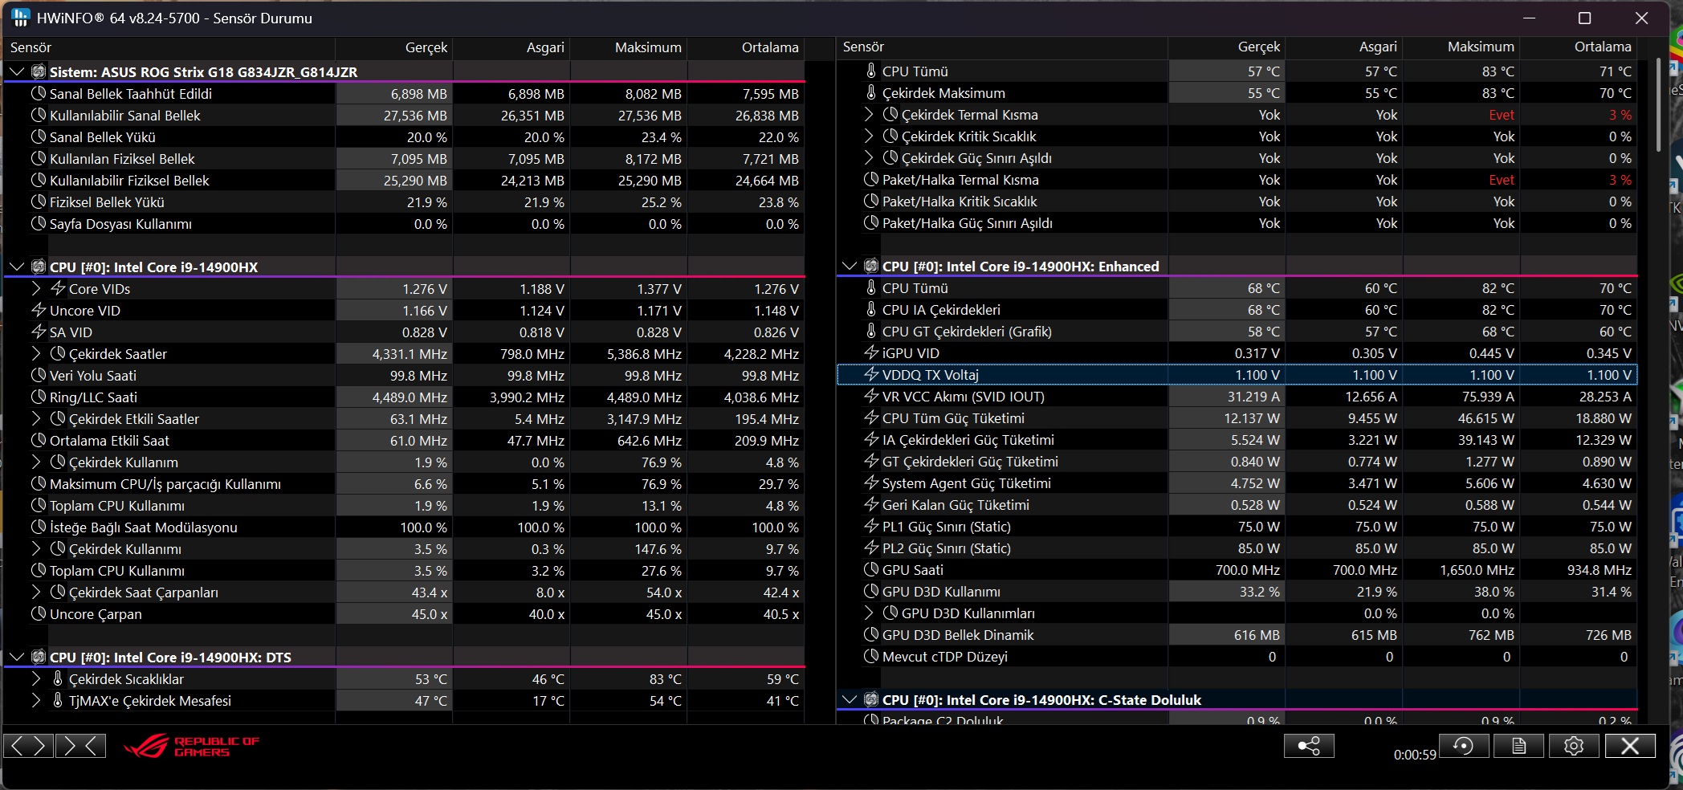Click left pane Gerçek column header
Image resolution: width=1683 pixels, height=790 pixels.
394,47
